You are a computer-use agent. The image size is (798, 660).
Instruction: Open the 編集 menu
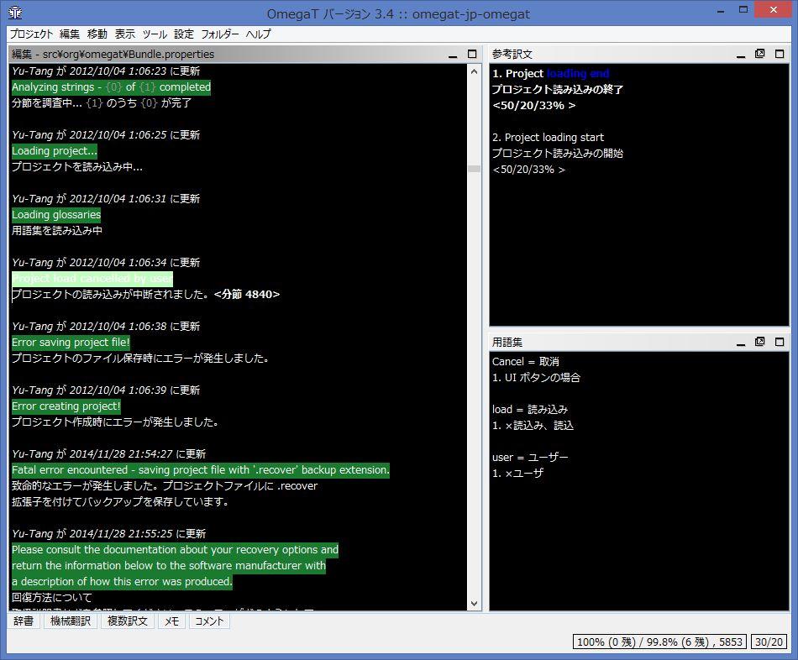(x=70, y=34)
